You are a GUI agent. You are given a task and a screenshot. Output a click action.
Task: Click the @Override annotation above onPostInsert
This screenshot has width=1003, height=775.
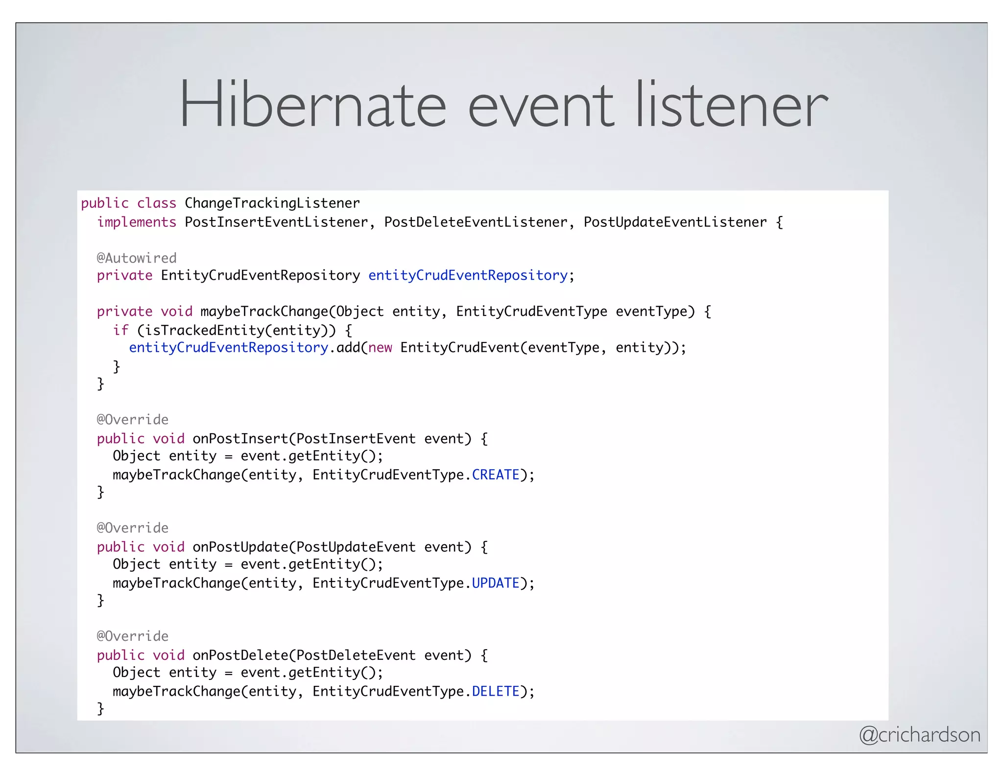click(x=133, y=419)
